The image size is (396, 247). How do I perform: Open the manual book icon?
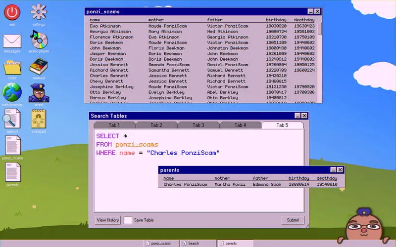[39, 66]
